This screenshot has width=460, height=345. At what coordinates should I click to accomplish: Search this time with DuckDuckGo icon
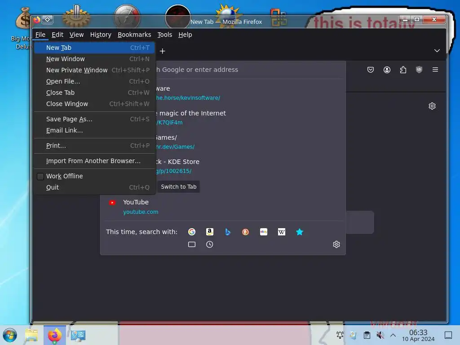246,232
